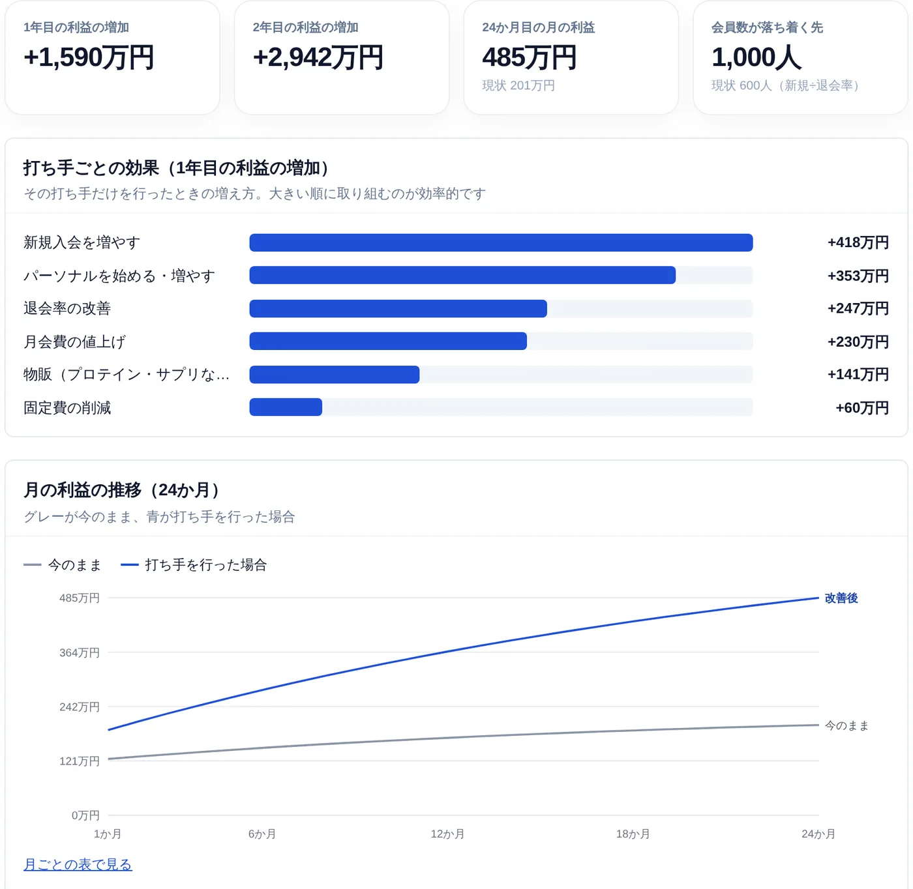This screenshot has width=913, height=889.
Task: Click the +418万円 value
Action: [858, 242]
